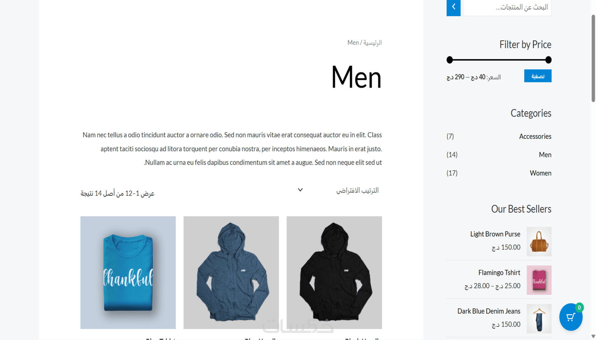Image resolution: width=596 pixels, height=340 pixels.
Task: Focus the product search input field
Action: [507, 7]
